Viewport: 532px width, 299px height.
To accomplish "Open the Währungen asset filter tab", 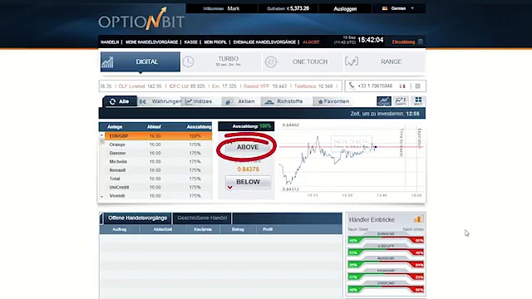I will [x=160, y=101].
